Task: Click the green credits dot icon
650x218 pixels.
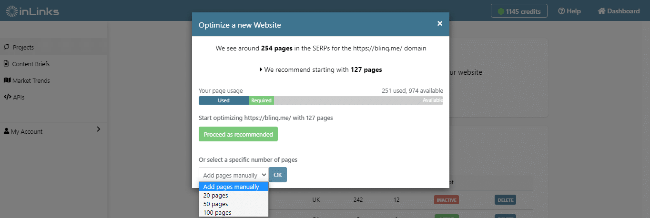Action: click(x=501, y=11)
